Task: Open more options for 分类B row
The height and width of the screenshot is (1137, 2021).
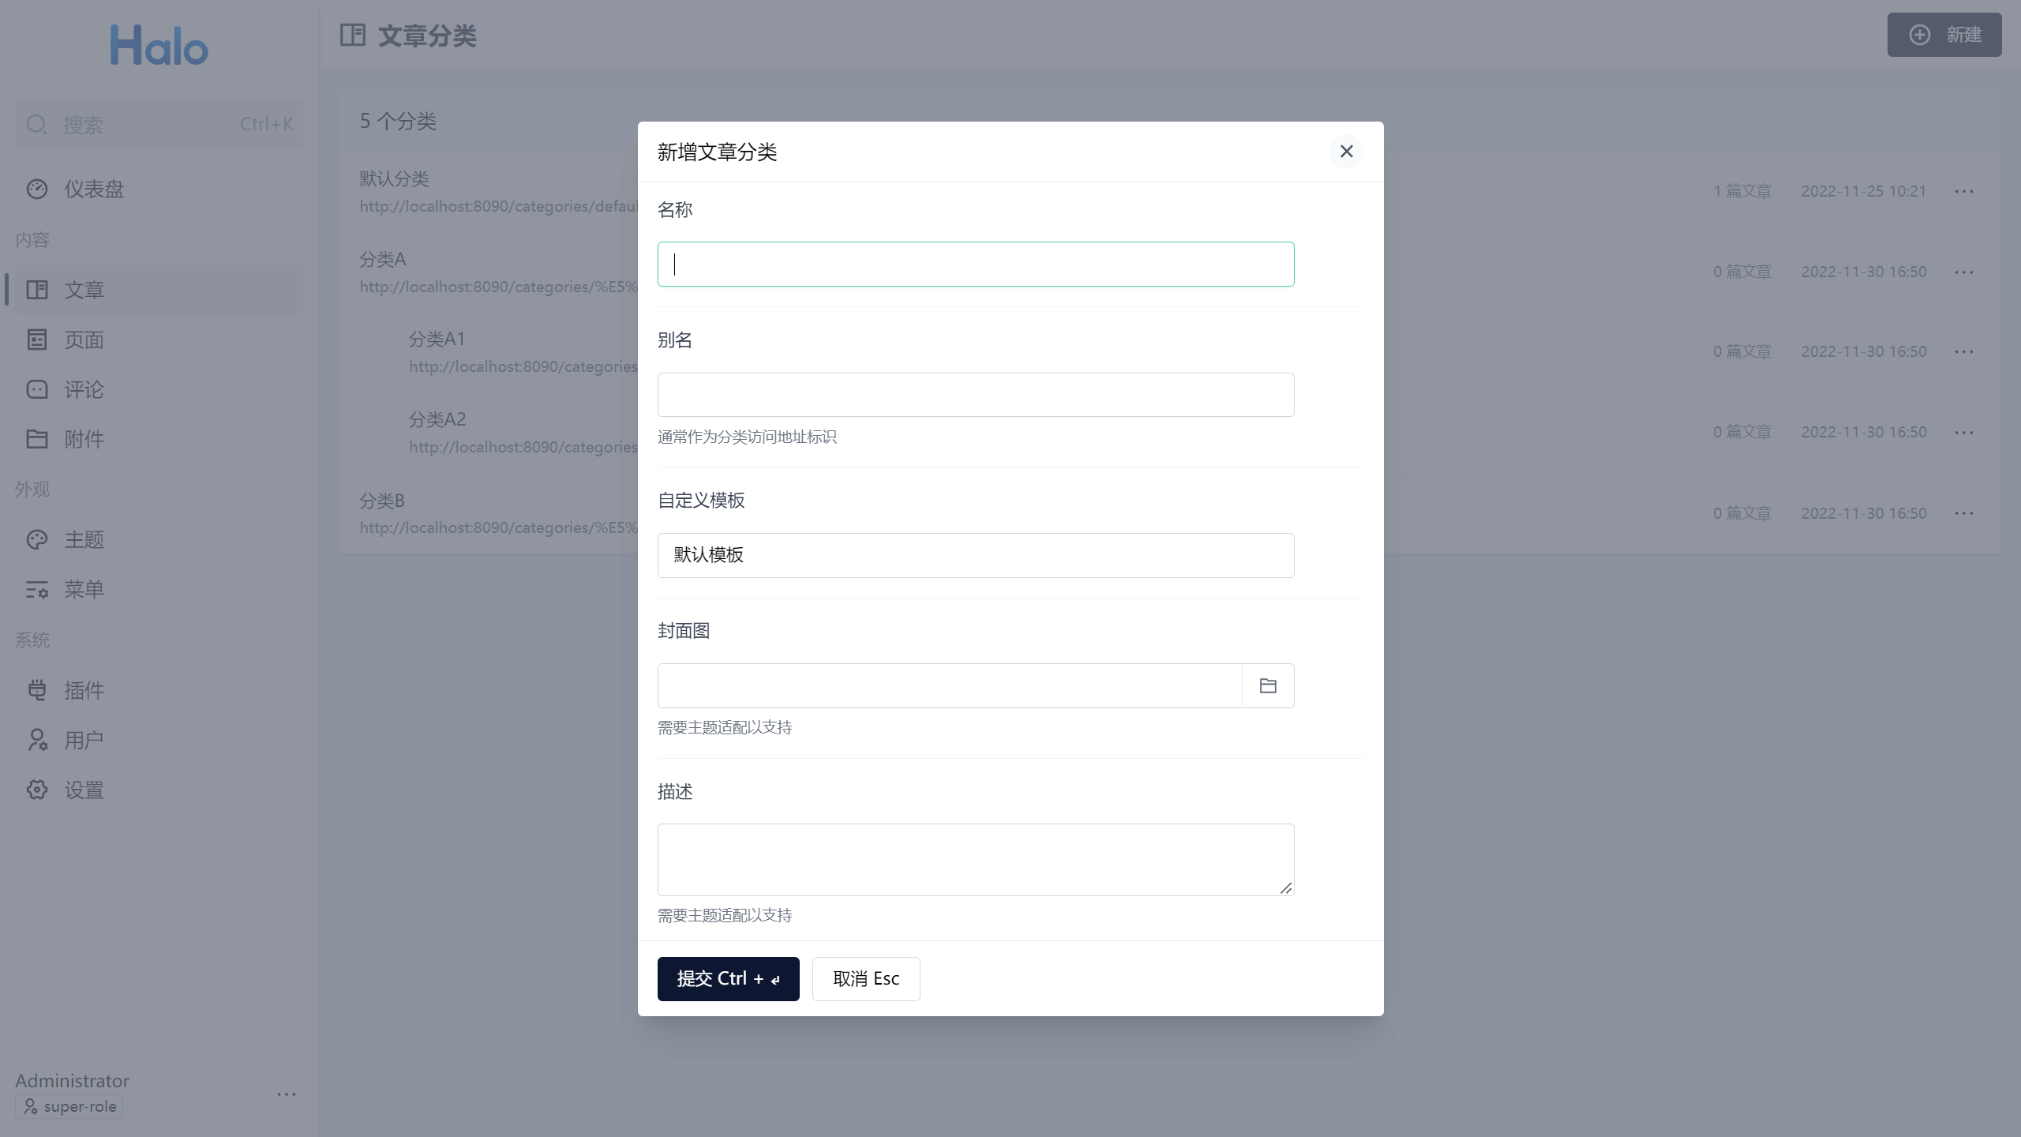Action: coord(1964,513)
